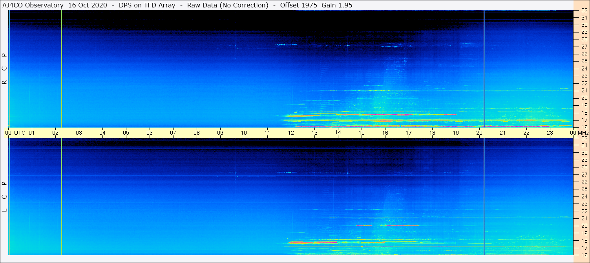Select hour '08' on the time axis

(x=197, y=133)
